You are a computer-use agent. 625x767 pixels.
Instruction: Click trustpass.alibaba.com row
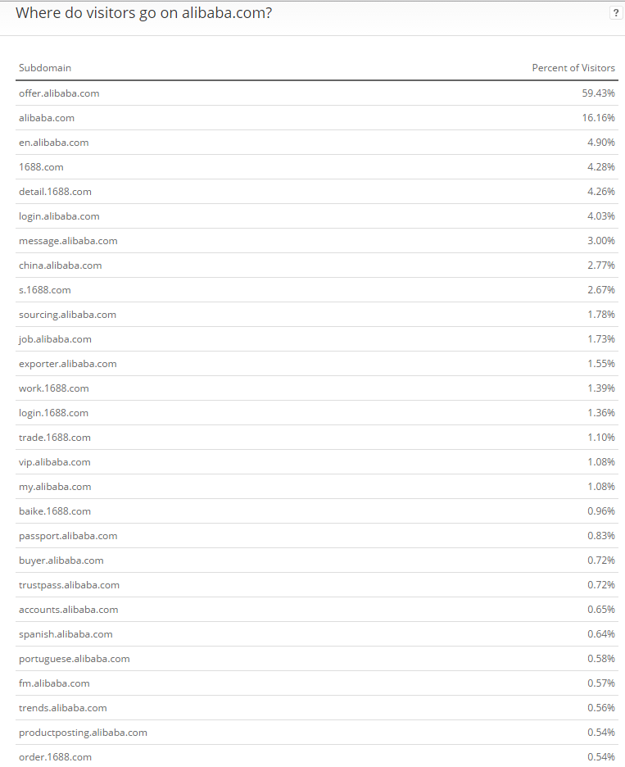click(x=69, y=585)
